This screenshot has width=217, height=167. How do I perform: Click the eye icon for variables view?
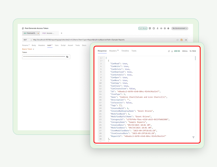161,28
